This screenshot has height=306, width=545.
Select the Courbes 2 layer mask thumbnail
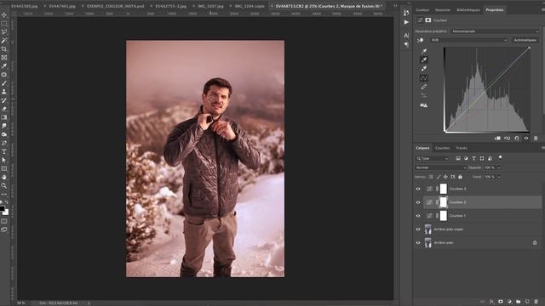pyautogui.click(x=443, y=202)
